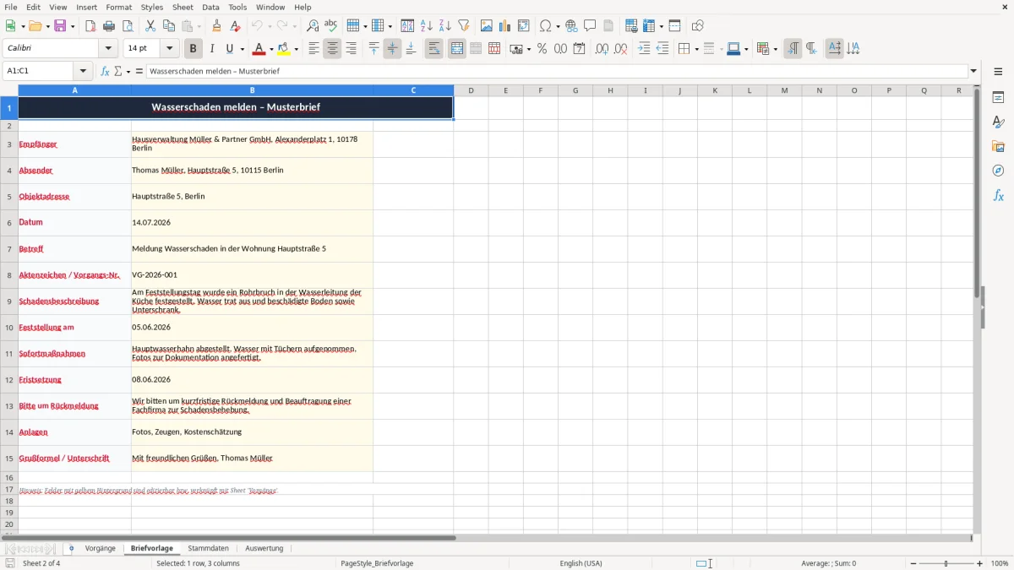
Task: Open Font Name dropdown arrow
Action: click(108, 48)
